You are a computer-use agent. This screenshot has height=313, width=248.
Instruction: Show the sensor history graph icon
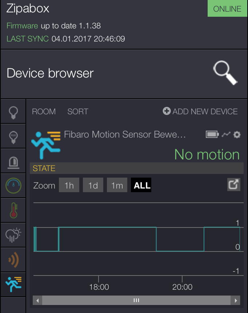click(226, 135)
